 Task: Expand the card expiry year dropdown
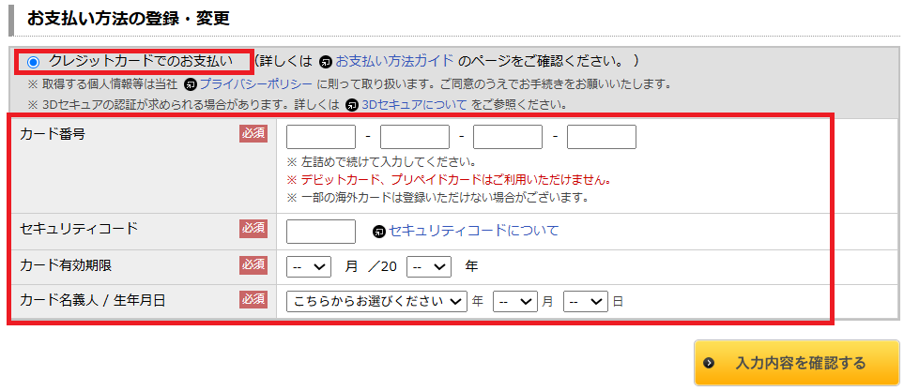point(429,266)
